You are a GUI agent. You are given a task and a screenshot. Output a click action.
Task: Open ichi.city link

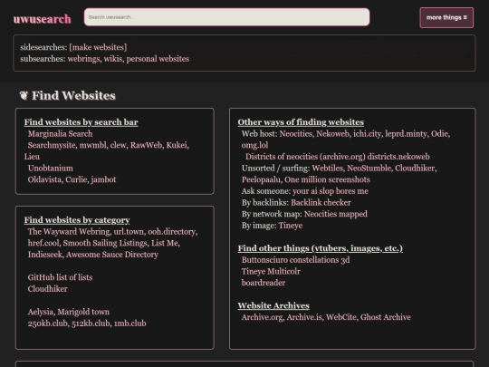(x=367, y=133)
